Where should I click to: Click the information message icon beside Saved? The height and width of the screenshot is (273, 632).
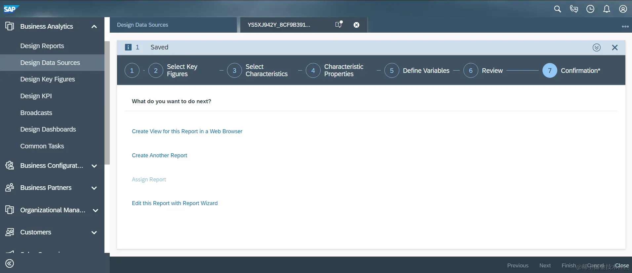pos(128,47)
